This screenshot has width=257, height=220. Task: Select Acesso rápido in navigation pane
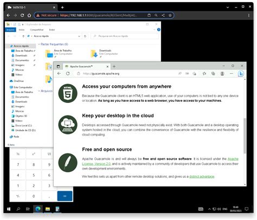pyautogui.click(x=21, y=46)
